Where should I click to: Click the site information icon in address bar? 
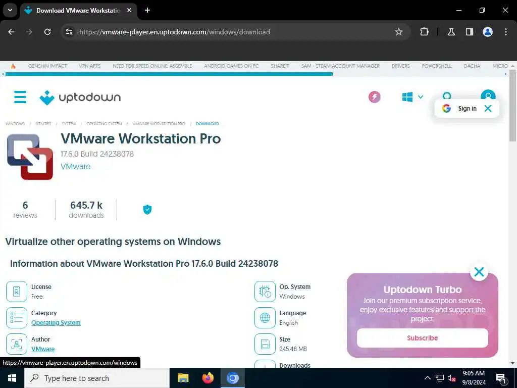69,32
